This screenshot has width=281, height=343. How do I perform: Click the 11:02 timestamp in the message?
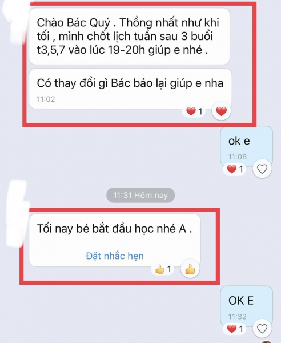click(x=46, y=99)
